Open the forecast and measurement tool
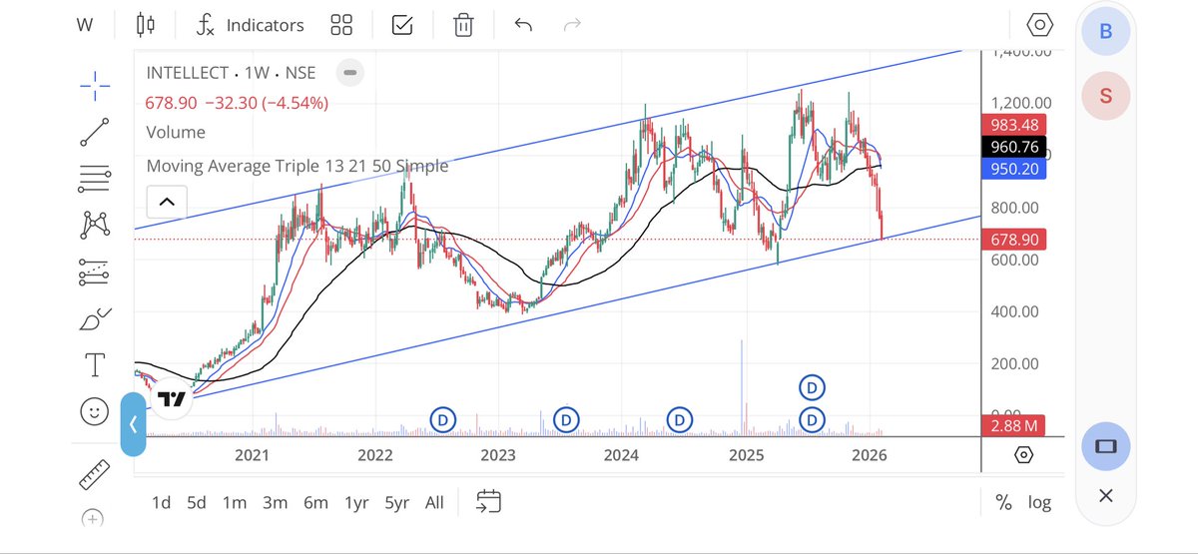This screenshot has width=1198, height=554. [x=95, y=271]
